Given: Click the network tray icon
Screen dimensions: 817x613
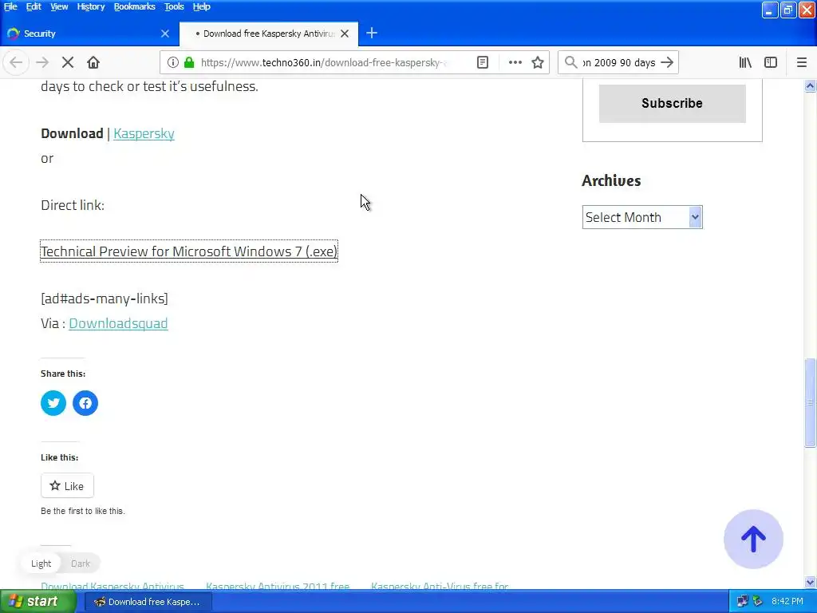Looking at the screenshot, I should point(743,602).
